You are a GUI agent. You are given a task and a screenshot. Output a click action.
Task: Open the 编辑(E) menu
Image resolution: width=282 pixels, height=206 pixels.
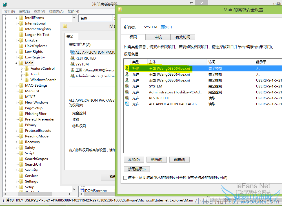[x=24, y=12]
